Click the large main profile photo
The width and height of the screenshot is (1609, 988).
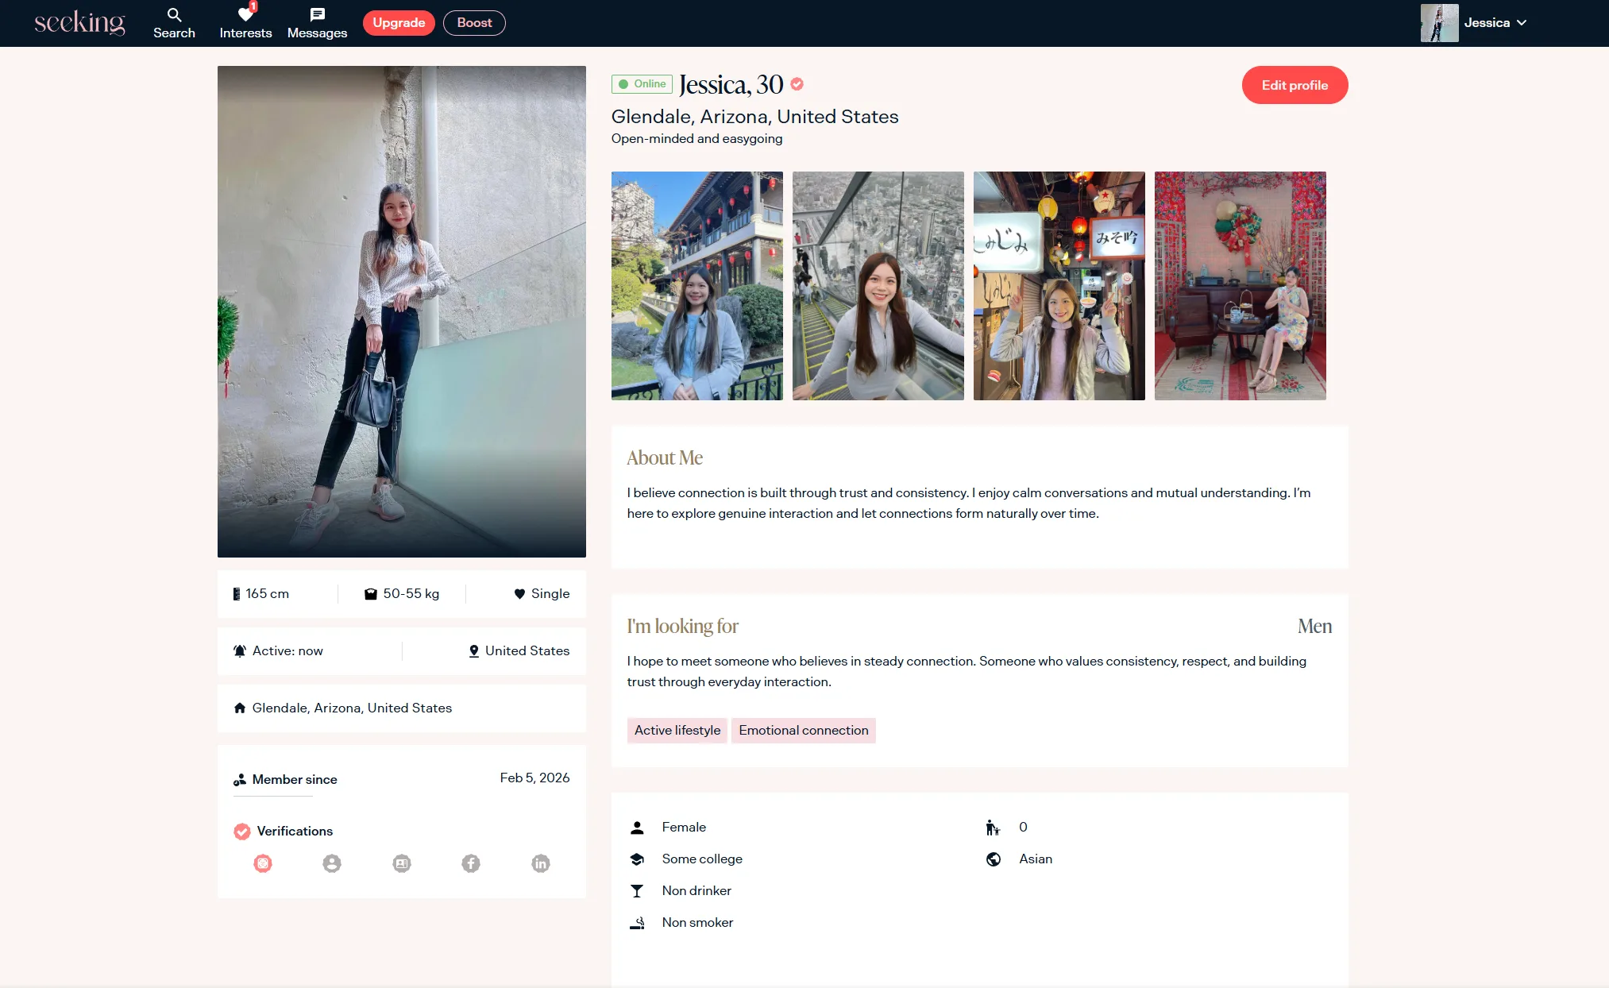[x=401, y=311]
